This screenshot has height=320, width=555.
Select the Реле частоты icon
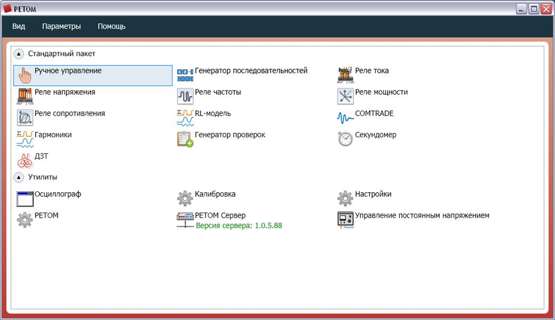tap(185, 96)
